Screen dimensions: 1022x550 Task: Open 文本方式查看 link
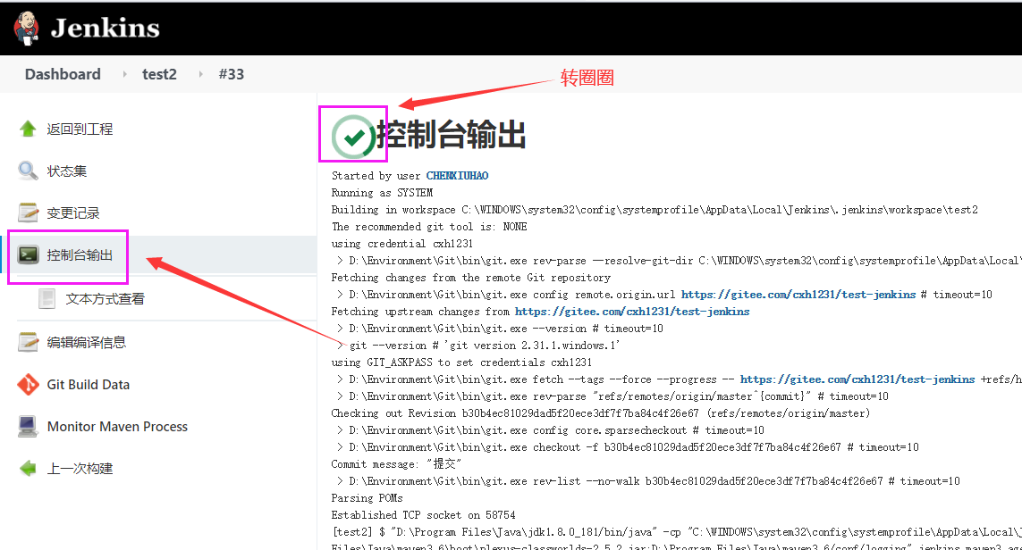[x=105, y=299]
